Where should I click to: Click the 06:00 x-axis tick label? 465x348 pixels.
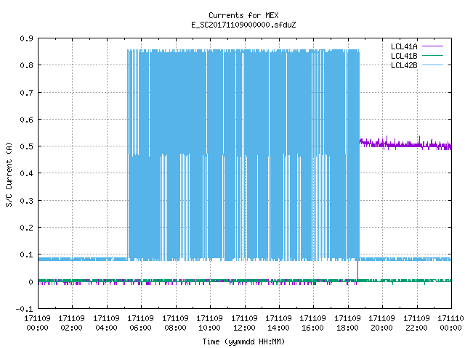pyautogui.click(x=140, y=328)
